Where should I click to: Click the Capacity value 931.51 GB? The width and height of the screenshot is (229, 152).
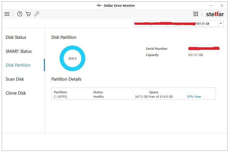tap(195, 55)
